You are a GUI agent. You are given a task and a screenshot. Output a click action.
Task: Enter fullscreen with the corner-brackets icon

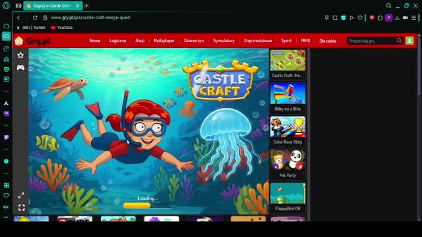tap(21, 207)
